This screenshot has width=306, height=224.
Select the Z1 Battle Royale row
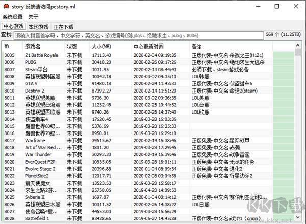pos(137,55)
